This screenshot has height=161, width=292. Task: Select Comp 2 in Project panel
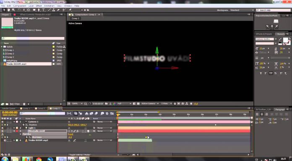(x=10, y=54)
